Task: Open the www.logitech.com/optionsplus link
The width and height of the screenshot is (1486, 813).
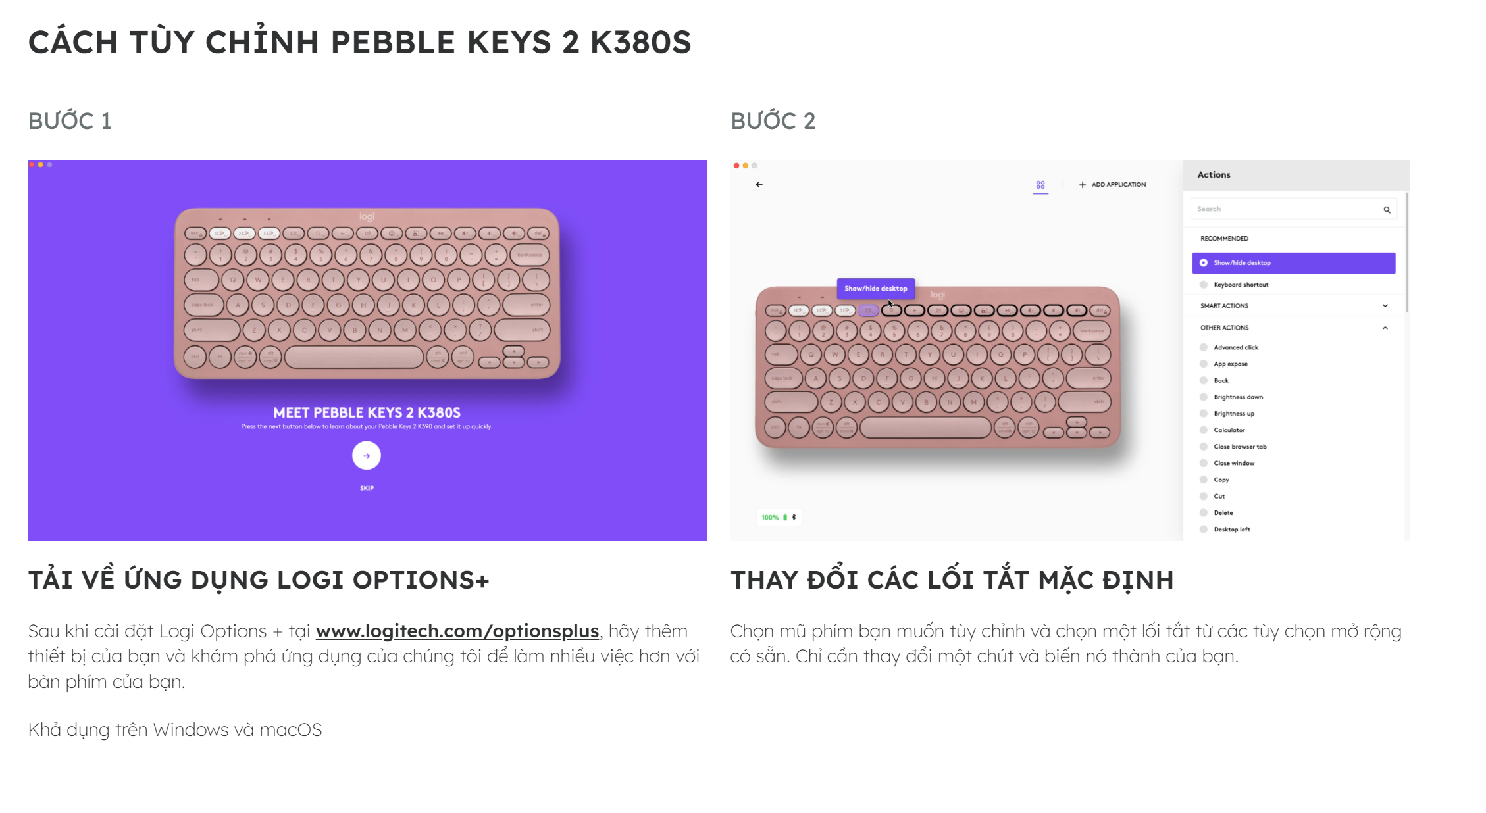Action: [x=457, y=631]
